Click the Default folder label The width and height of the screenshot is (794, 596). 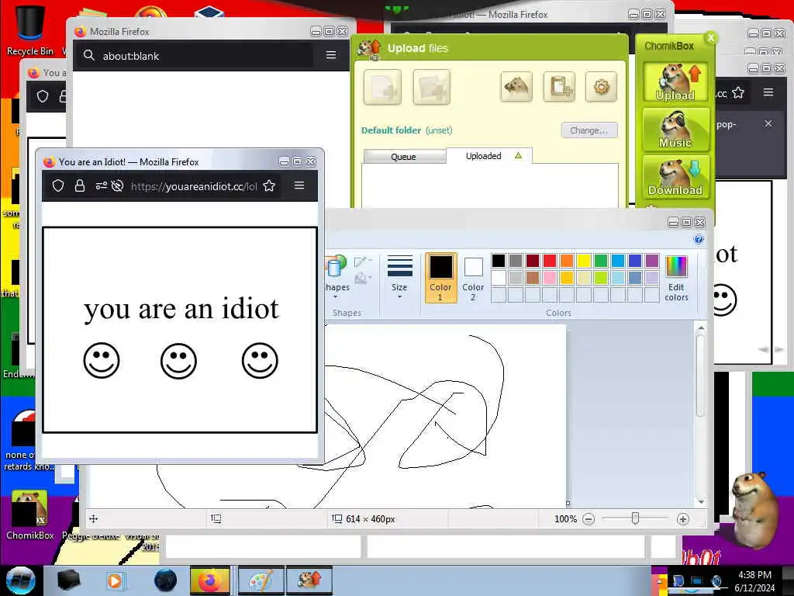coord(391,130)
